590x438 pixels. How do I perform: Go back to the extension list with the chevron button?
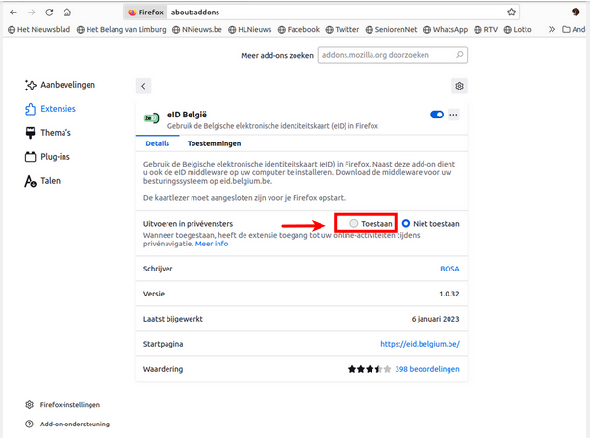[x=143, y=87]
